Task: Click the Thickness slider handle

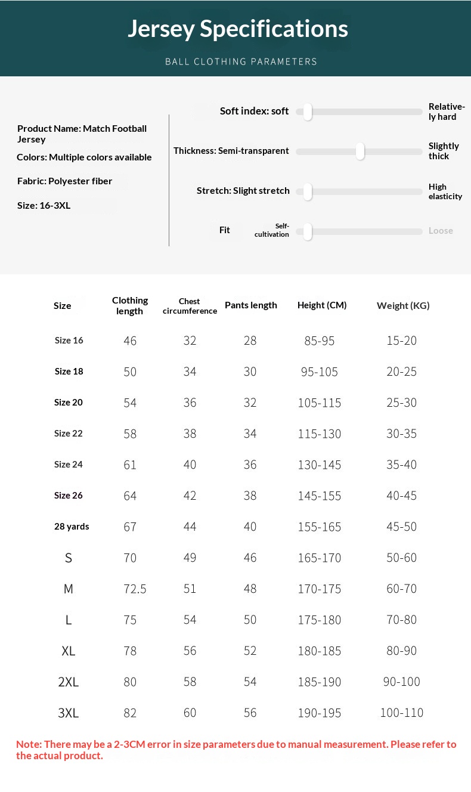Action: (x=360, y=151)
